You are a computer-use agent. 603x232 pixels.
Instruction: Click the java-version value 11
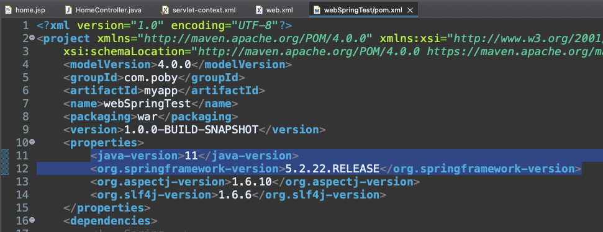click(191, 156)
